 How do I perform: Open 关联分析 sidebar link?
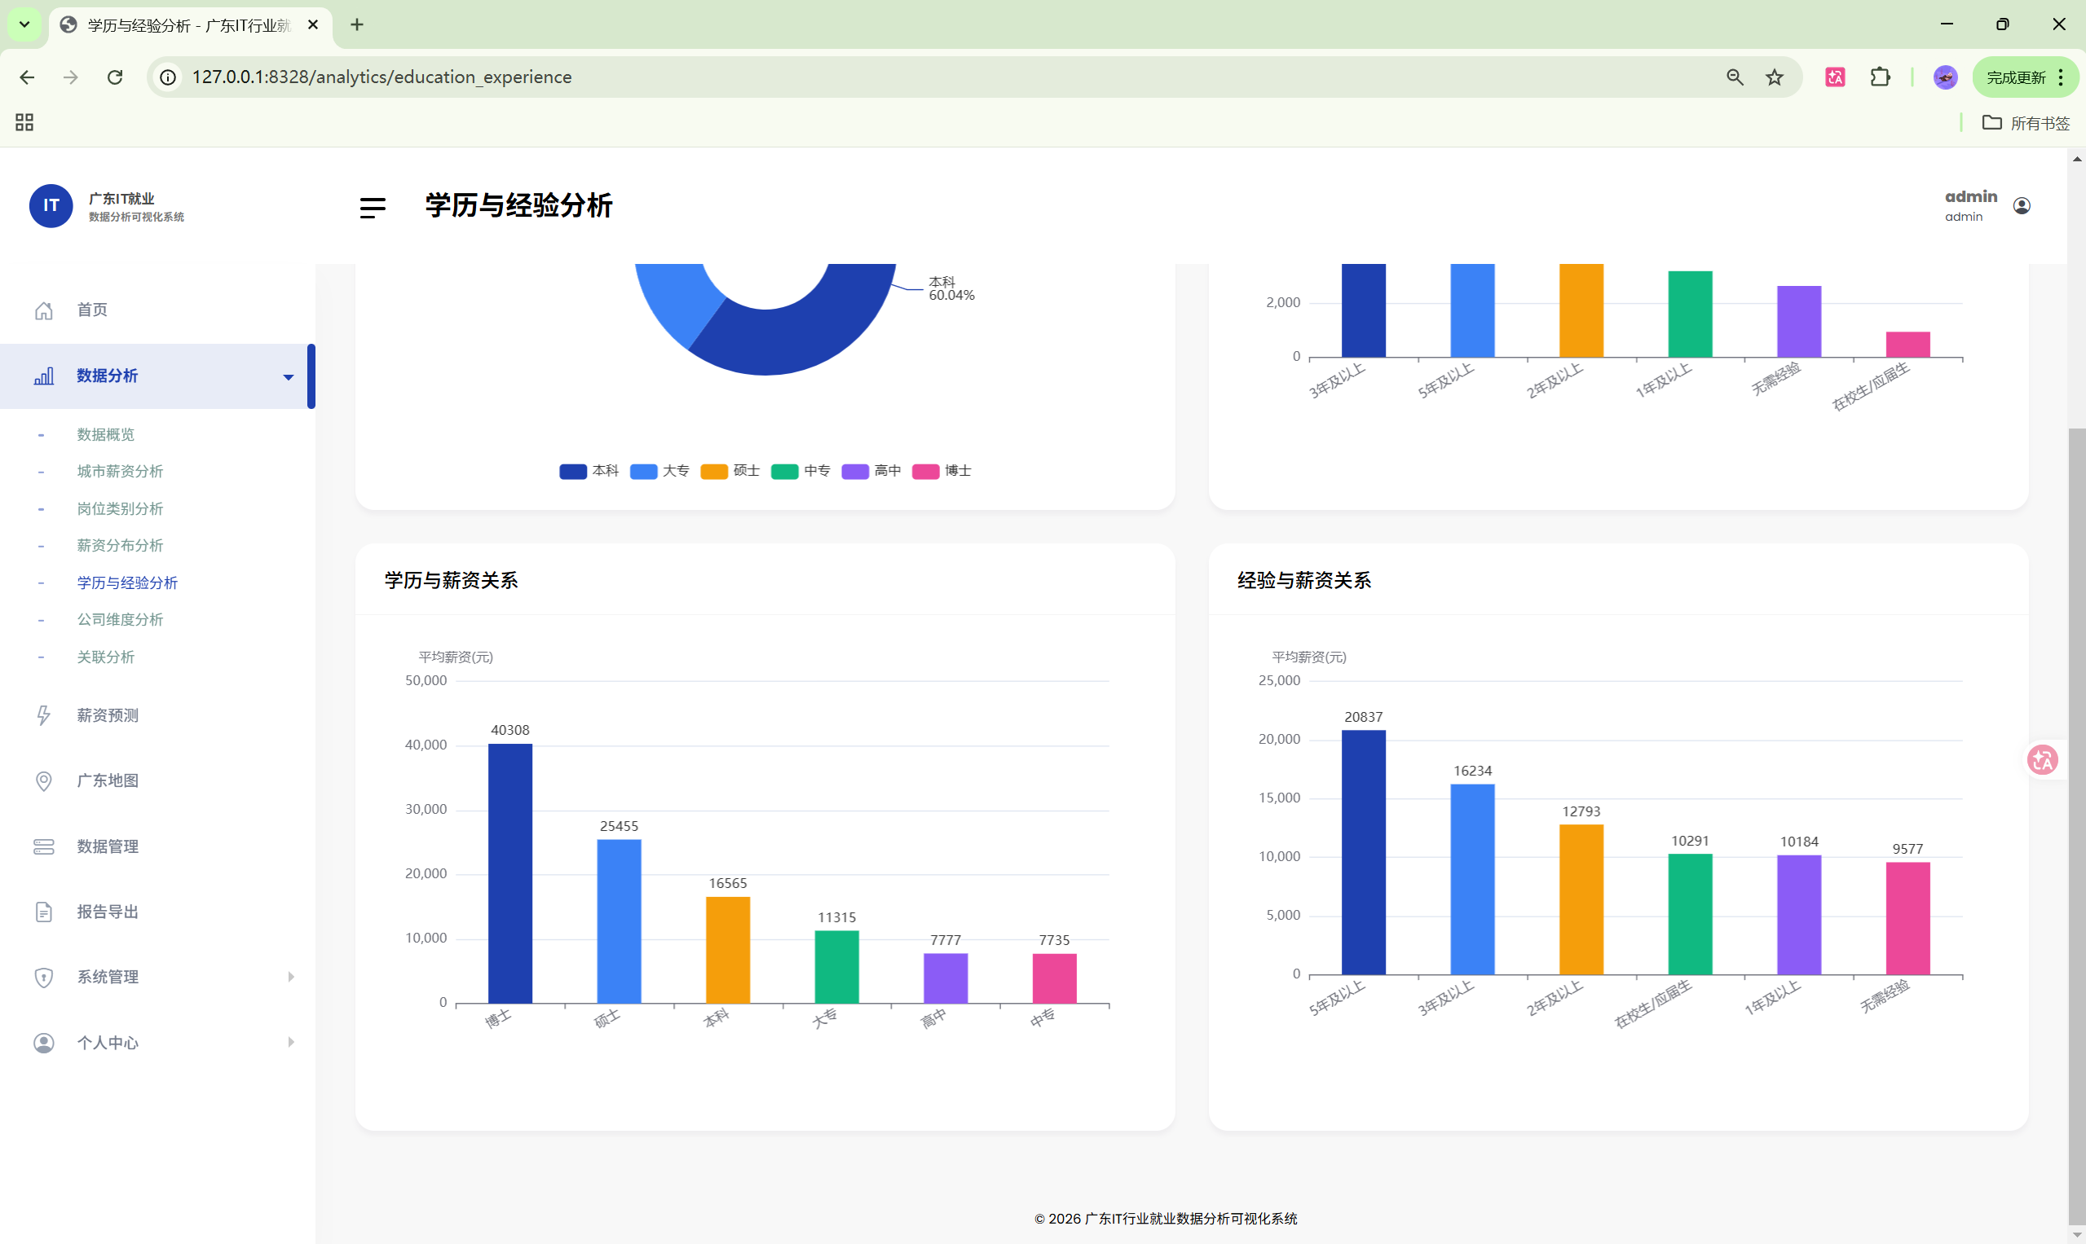106,657
